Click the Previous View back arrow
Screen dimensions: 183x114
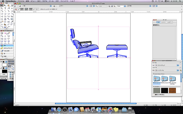(15, 6)
